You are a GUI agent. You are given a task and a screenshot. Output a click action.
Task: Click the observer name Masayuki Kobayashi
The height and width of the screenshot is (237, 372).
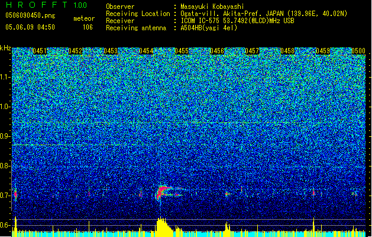pyautogui.click(x=212, y=7)
